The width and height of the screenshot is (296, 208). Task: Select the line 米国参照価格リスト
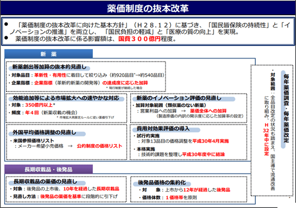[32, 141]
